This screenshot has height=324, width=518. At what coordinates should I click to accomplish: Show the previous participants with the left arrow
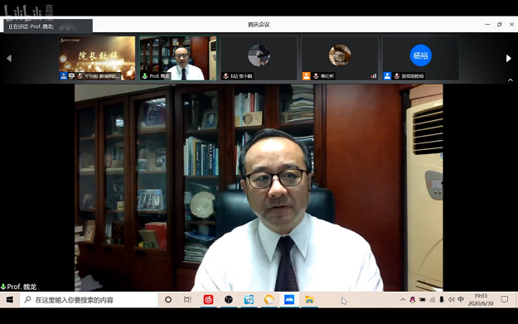tap(9, 59)
